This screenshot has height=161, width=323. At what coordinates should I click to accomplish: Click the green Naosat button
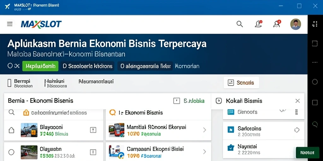click(307, 153)
